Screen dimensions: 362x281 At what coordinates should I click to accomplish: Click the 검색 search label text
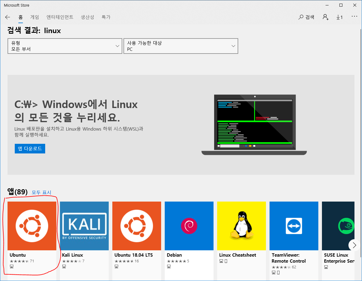[x=310, y=17]
